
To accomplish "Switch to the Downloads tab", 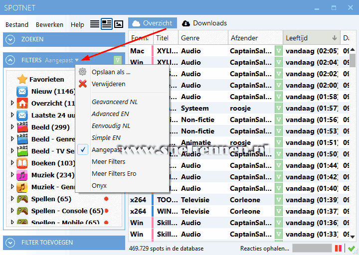I will (x=204, y=23).
